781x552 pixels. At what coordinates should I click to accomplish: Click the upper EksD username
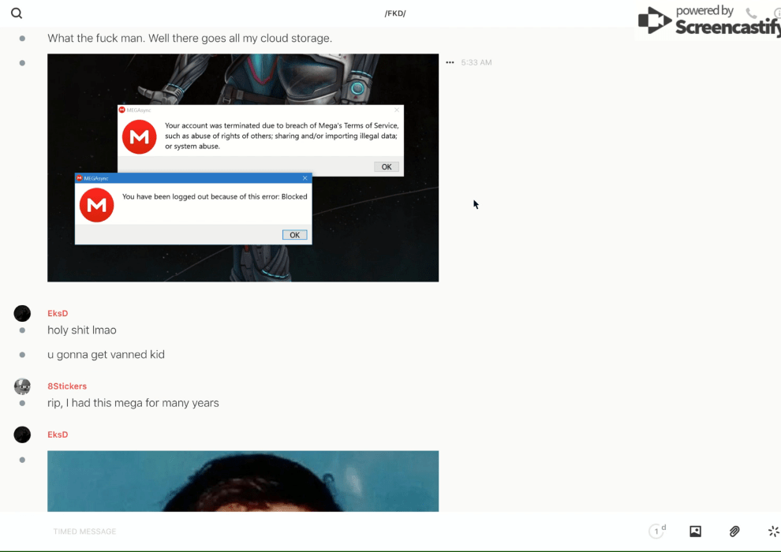pos(58,314)
